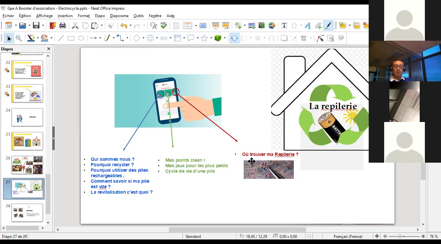Screen dimensions: 441x244
Task: Expand the Stars shapes dropdown
Action: [x=211, y=38]
